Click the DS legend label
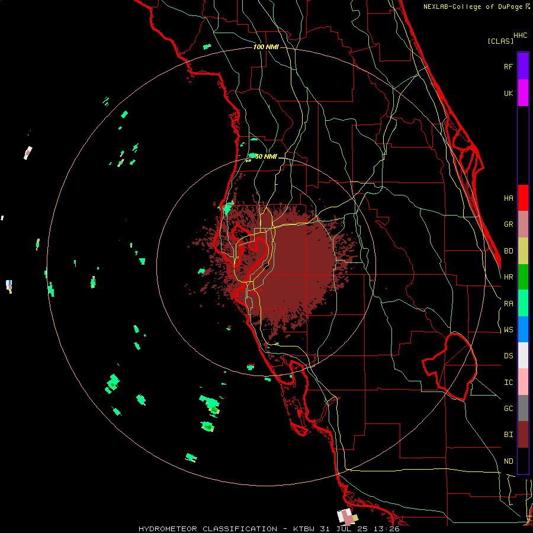This screenshot has width=533, height=533. click(x=508, y=356)
